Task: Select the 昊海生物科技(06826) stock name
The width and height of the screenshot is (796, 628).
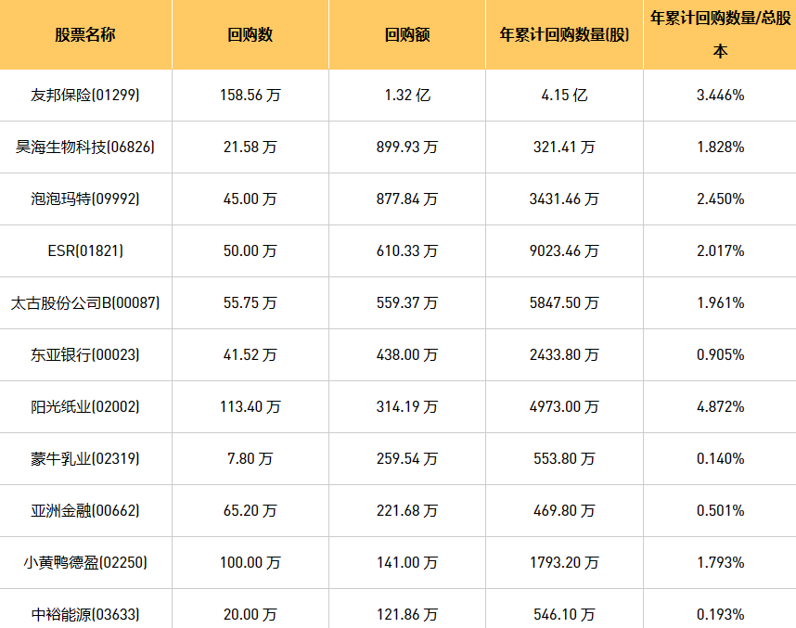Action: (x=85, y=147)
